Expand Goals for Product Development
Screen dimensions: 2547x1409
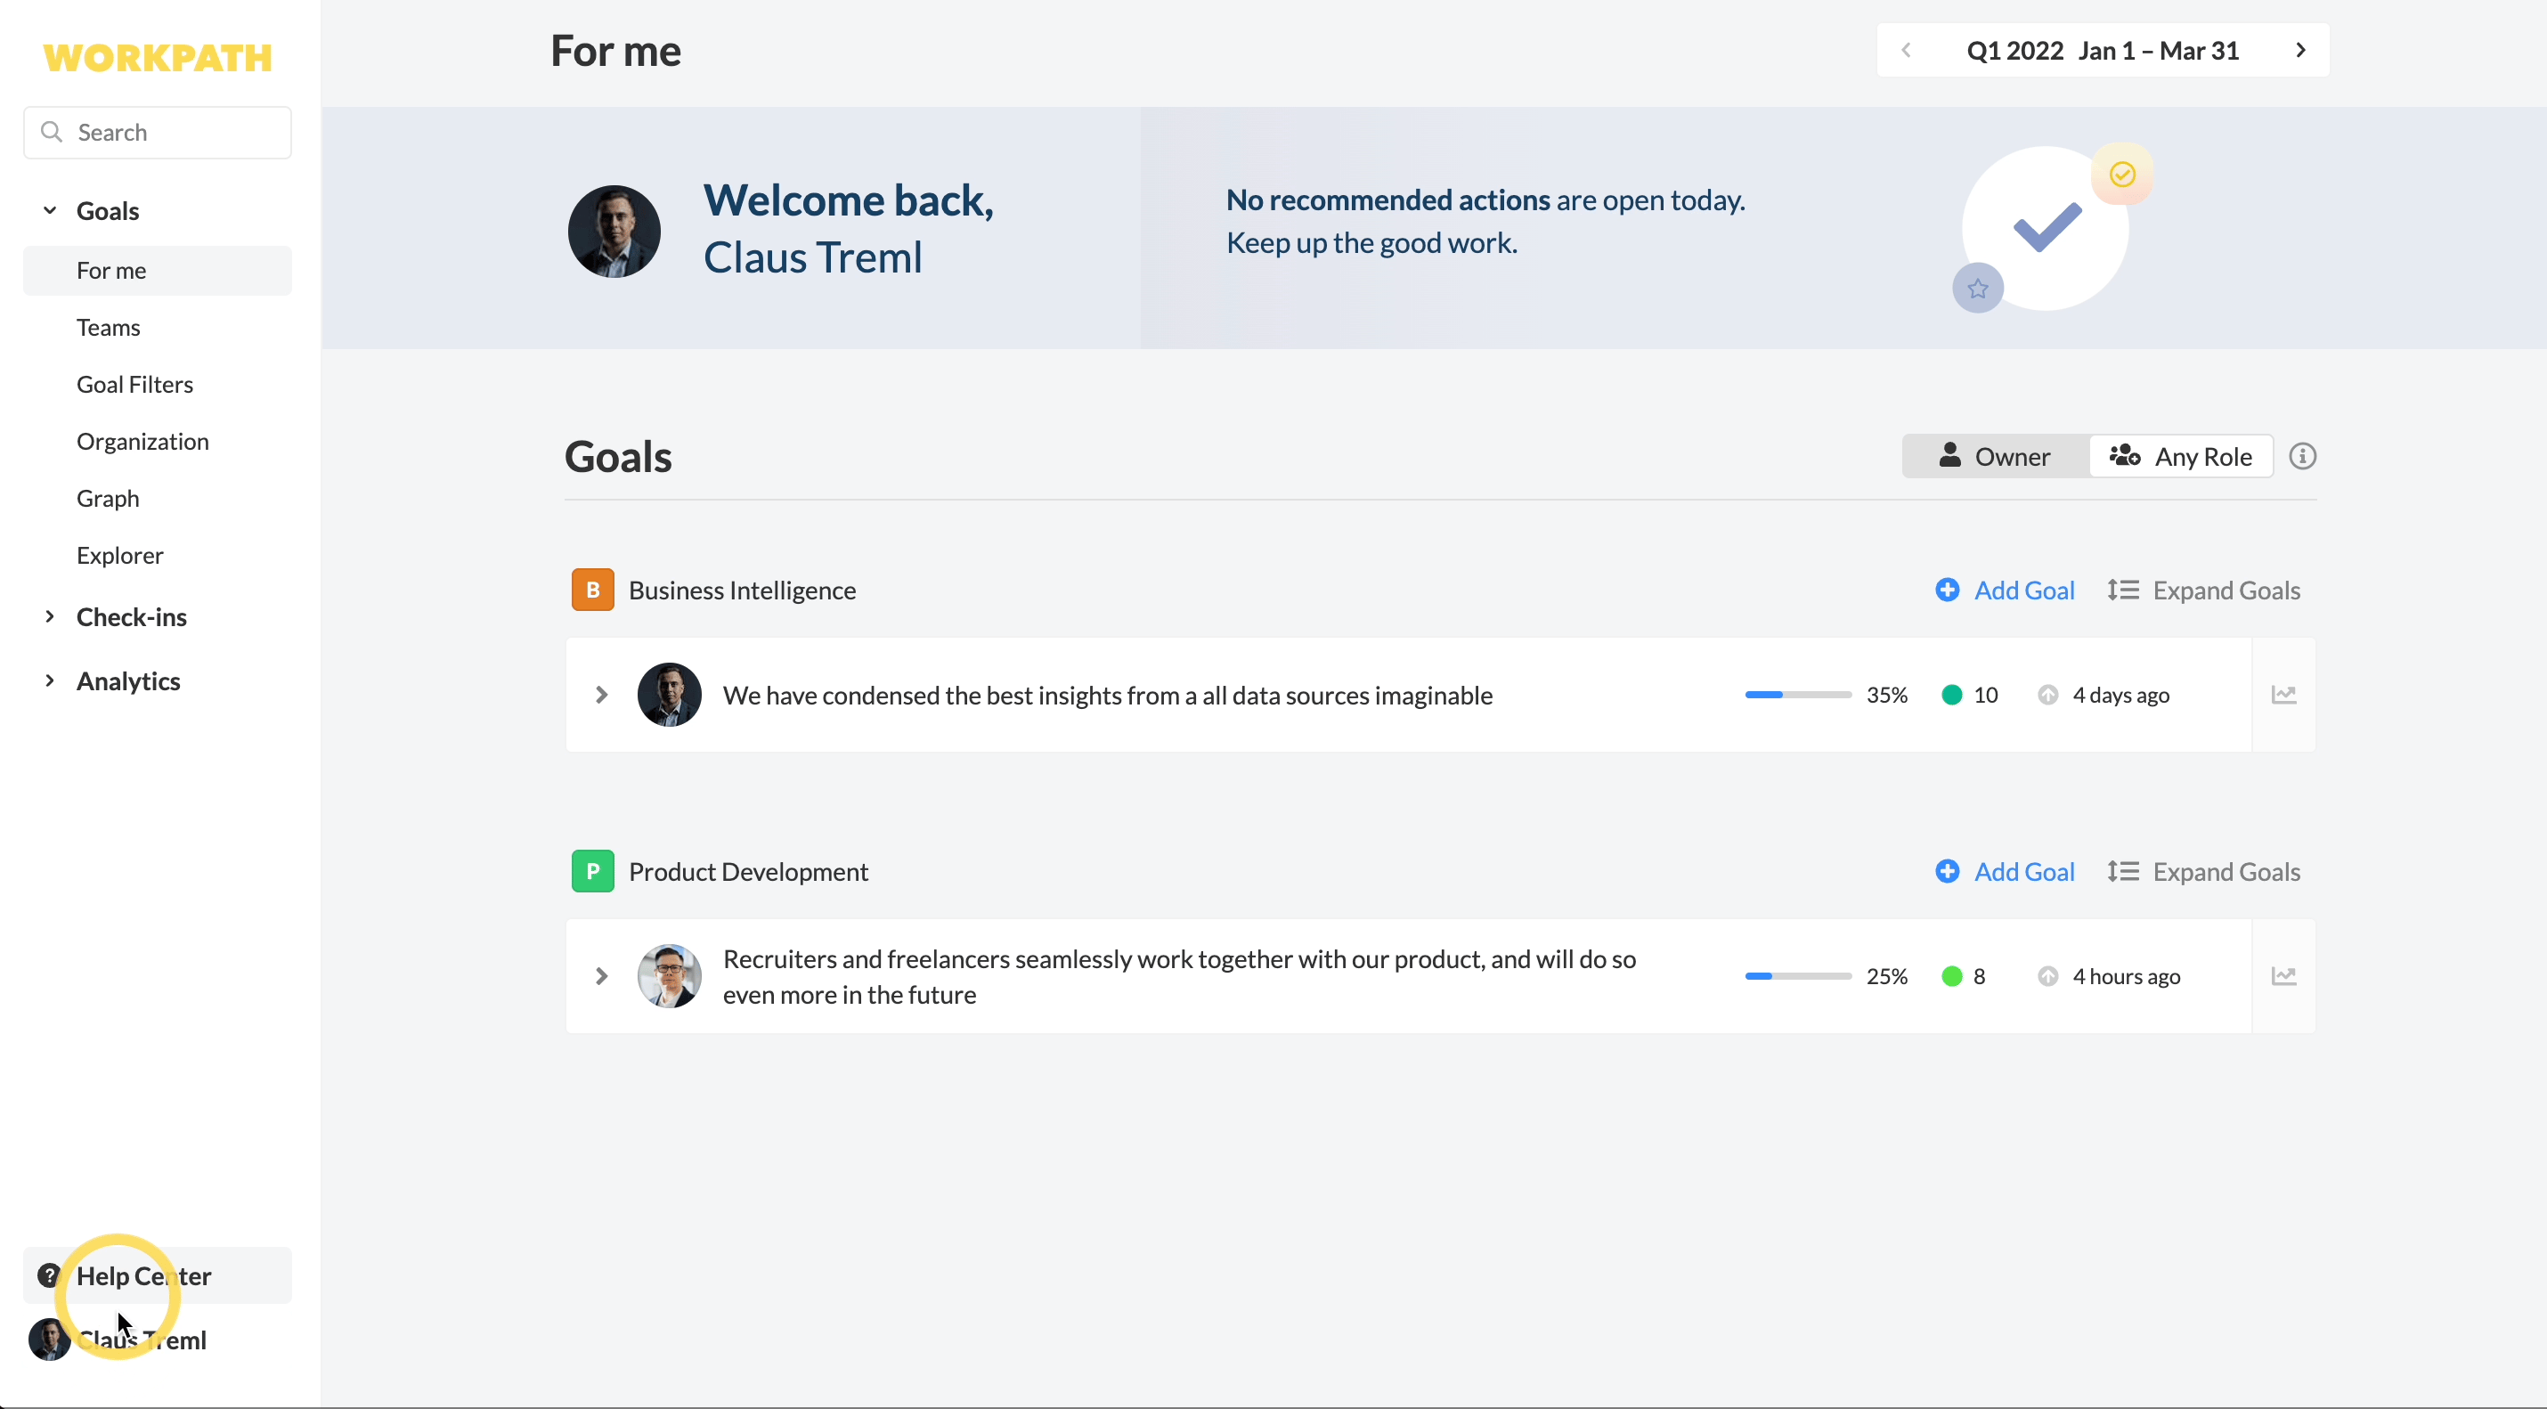click(x=2203, y=872)
